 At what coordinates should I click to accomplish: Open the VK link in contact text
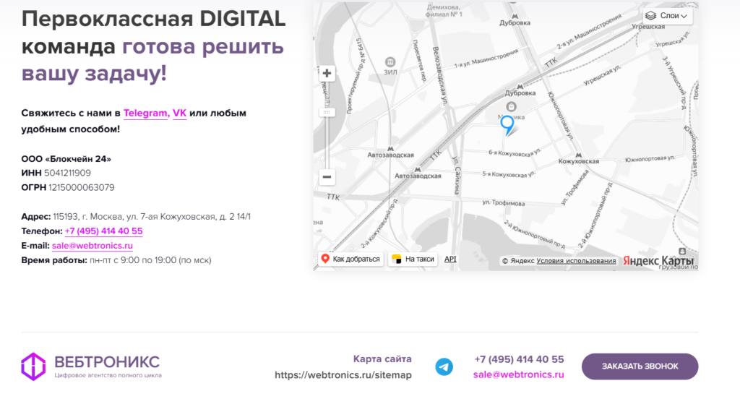[x=179, y=113]
